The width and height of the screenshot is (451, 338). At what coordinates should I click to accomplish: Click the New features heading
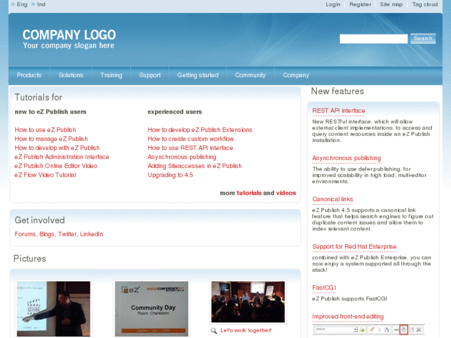click(337, 91)
